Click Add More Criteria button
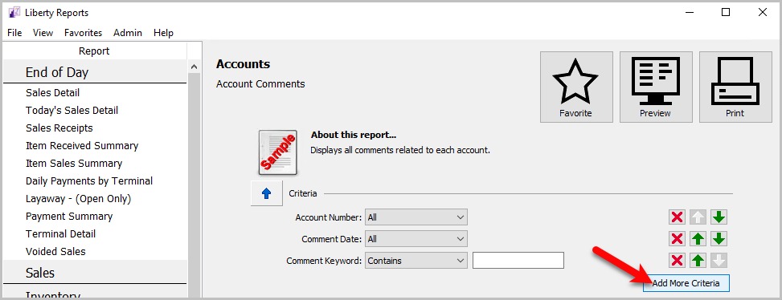Viewport: 782px width, 300px height. click(686, 283)
